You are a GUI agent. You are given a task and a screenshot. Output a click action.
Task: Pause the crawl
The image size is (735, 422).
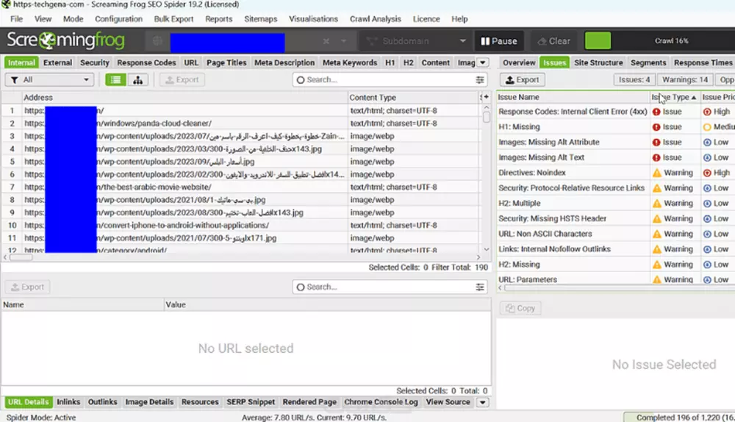(x=499, y=41)
